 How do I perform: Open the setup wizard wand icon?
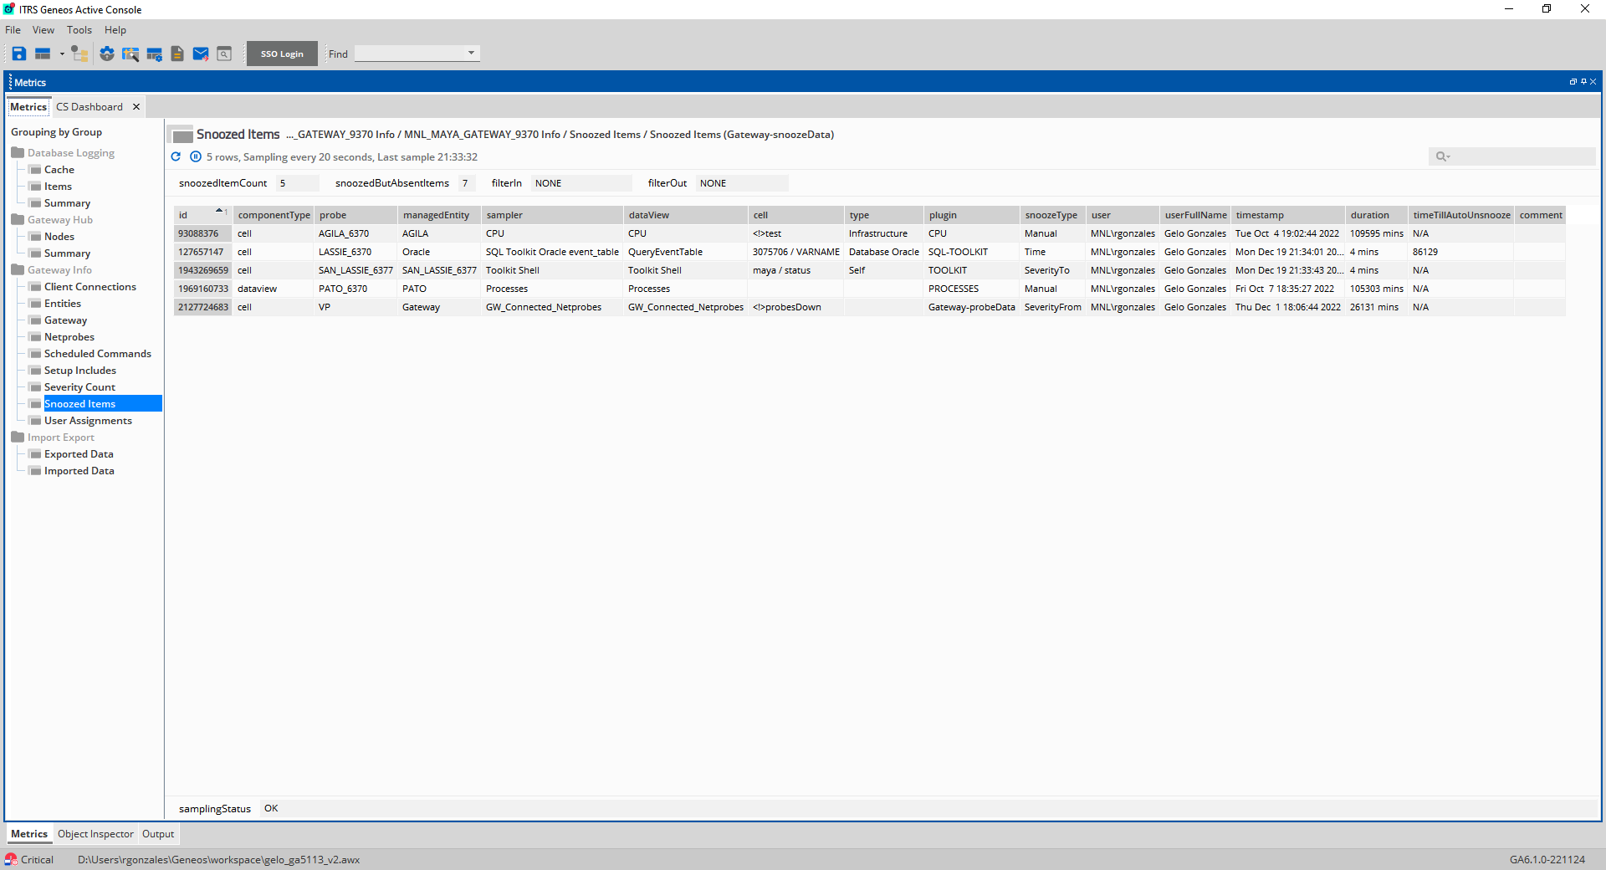pyautogui.click(x=130, y=54)
